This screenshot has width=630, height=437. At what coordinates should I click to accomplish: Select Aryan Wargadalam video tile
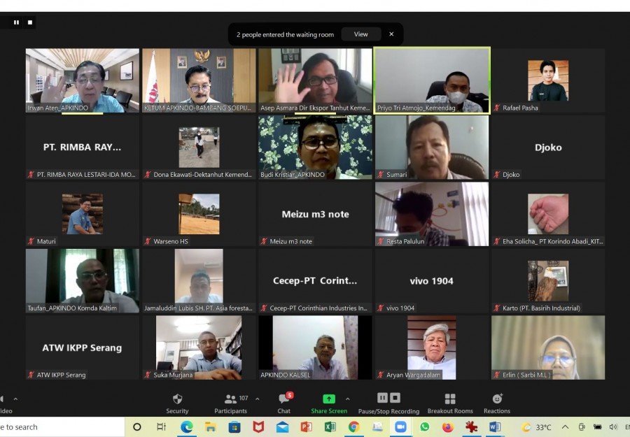click(x=432, y=348)
